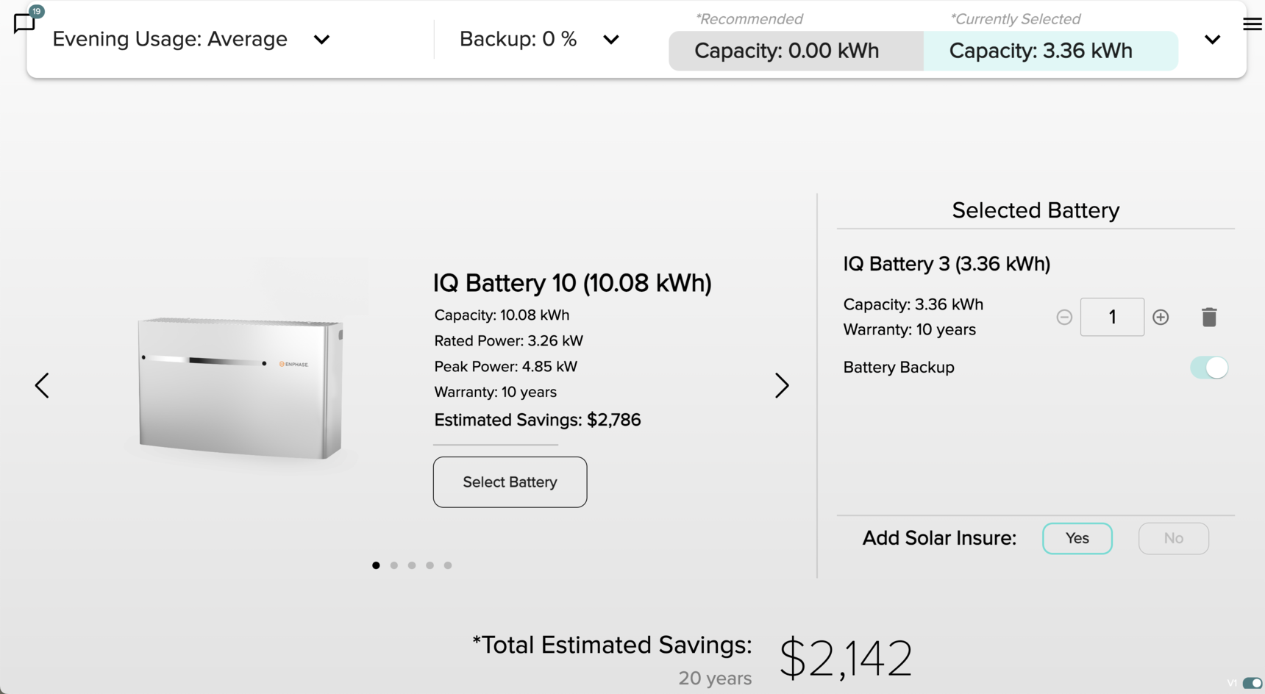
Task: Click the Enphase battery product image
Action: click(240, 387)
